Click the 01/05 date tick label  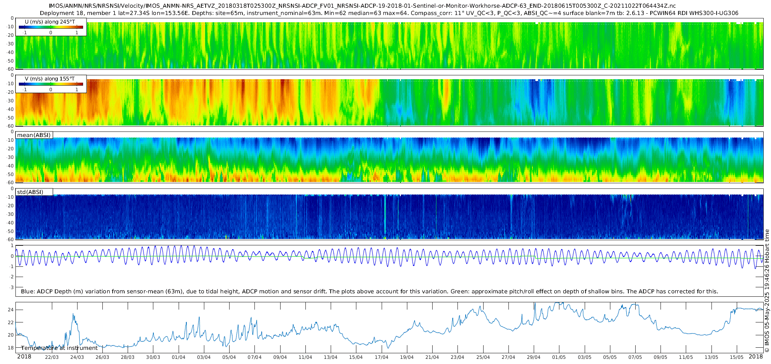pyautogui.click(x=559, y=357)
